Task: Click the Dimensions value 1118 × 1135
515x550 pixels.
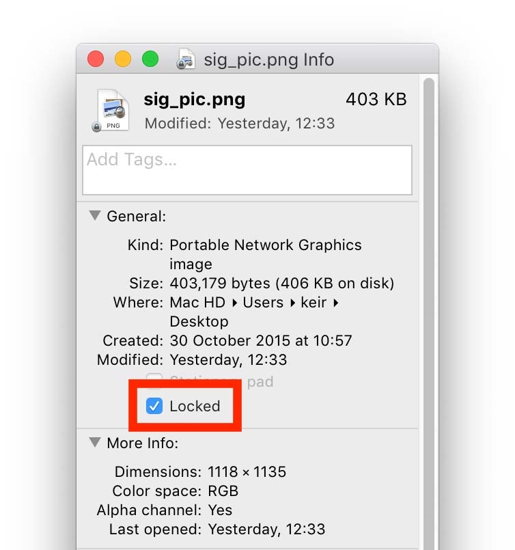Action: (x=247, y=471)
